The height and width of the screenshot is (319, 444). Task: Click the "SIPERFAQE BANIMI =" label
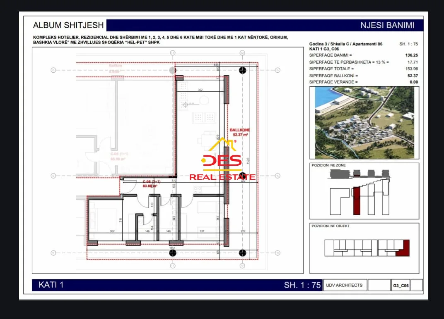pos(330,55)
